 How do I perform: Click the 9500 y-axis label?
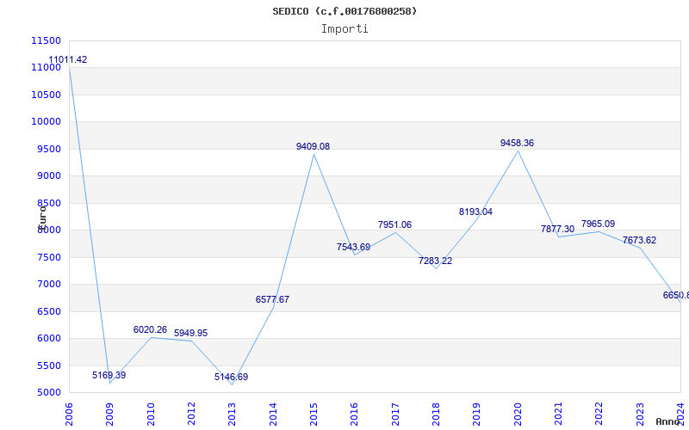[x=48, y=149]
